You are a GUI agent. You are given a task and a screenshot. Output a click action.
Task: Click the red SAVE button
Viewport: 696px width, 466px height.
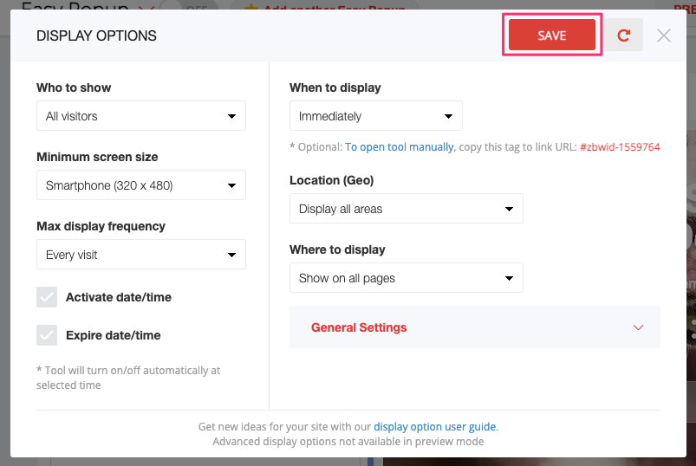click(x=552, y=35)
